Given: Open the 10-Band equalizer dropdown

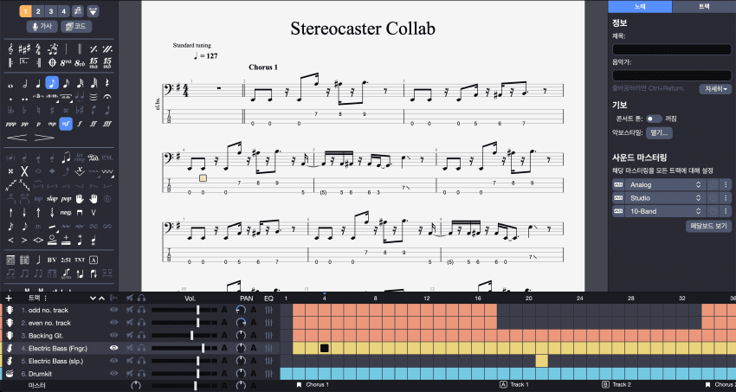Looking at the screenshot, I should (665, 211).
